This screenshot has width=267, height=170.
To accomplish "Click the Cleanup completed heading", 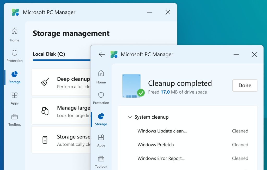I will pos(180,83).
